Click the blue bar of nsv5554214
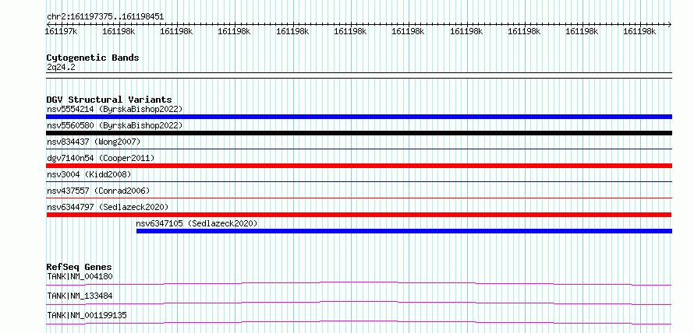Image resolution: width=694 pixels, height=333 pixels. point(359,117)
